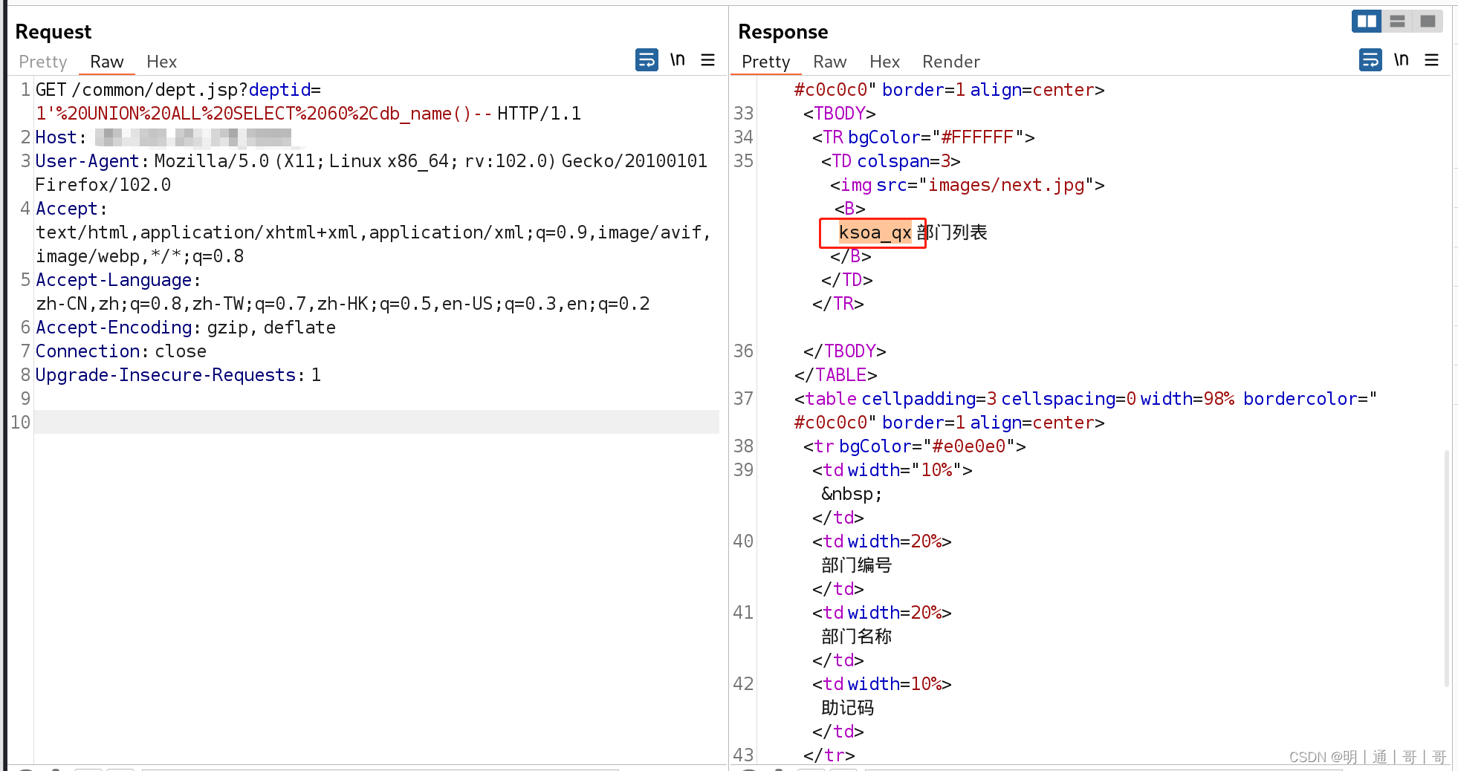The height and width of the screenshot is (771, 1458).
Task: Open the Request editor hamburger menu
Action: click(707, 59)
